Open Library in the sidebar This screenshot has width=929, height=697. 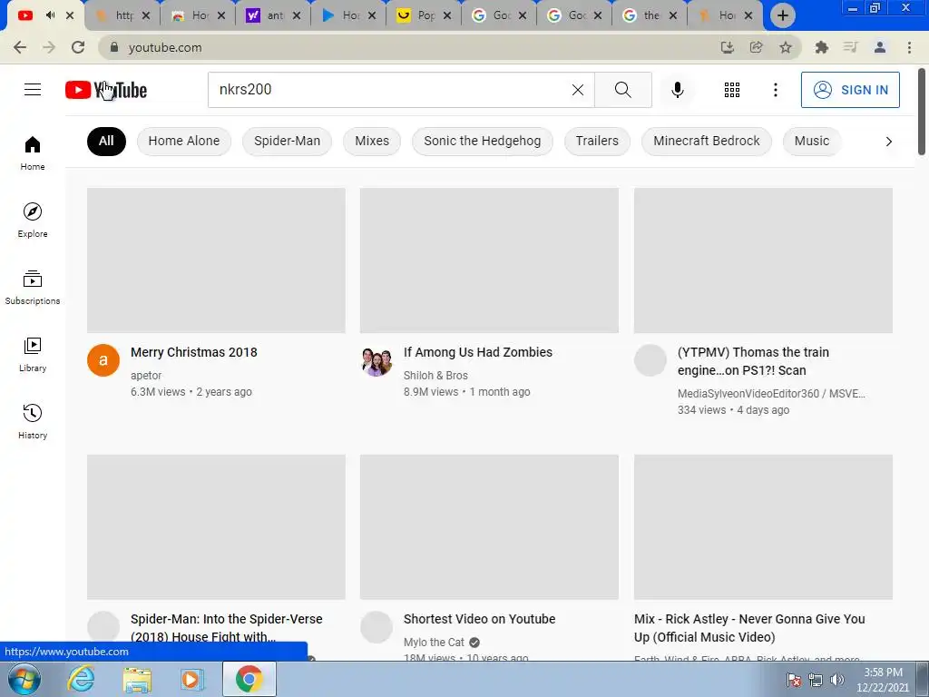point(33,355)
